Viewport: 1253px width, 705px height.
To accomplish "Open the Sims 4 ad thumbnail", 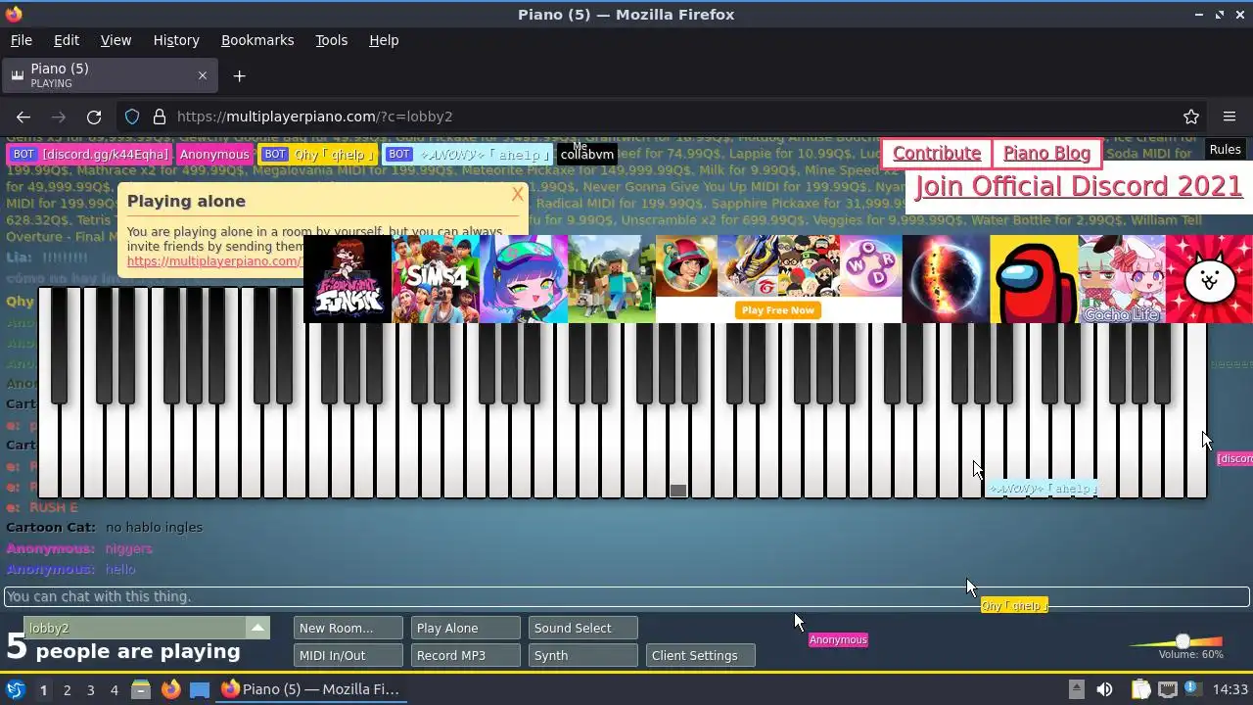I will [436, 279].
